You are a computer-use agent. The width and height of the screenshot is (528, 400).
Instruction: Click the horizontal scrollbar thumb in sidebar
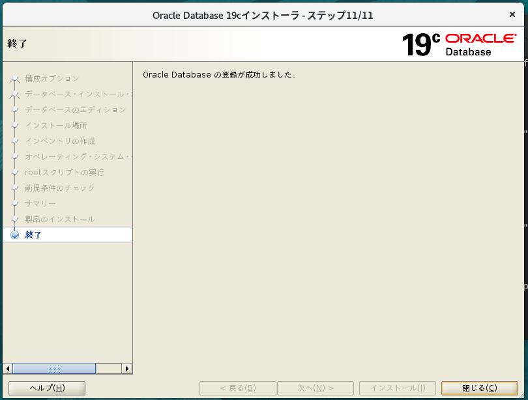(x=54, y=369)
